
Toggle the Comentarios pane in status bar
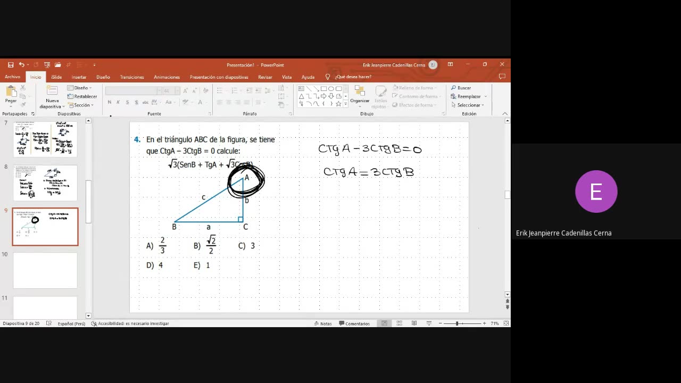(354, 323)
